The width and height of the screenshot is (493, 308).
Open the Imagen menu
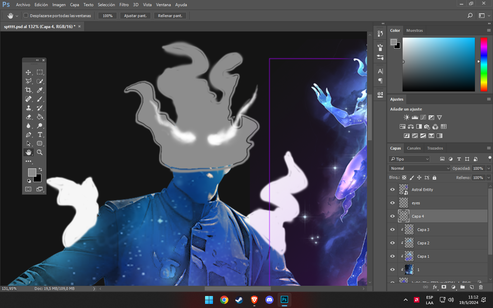click(x=59, y=5)
